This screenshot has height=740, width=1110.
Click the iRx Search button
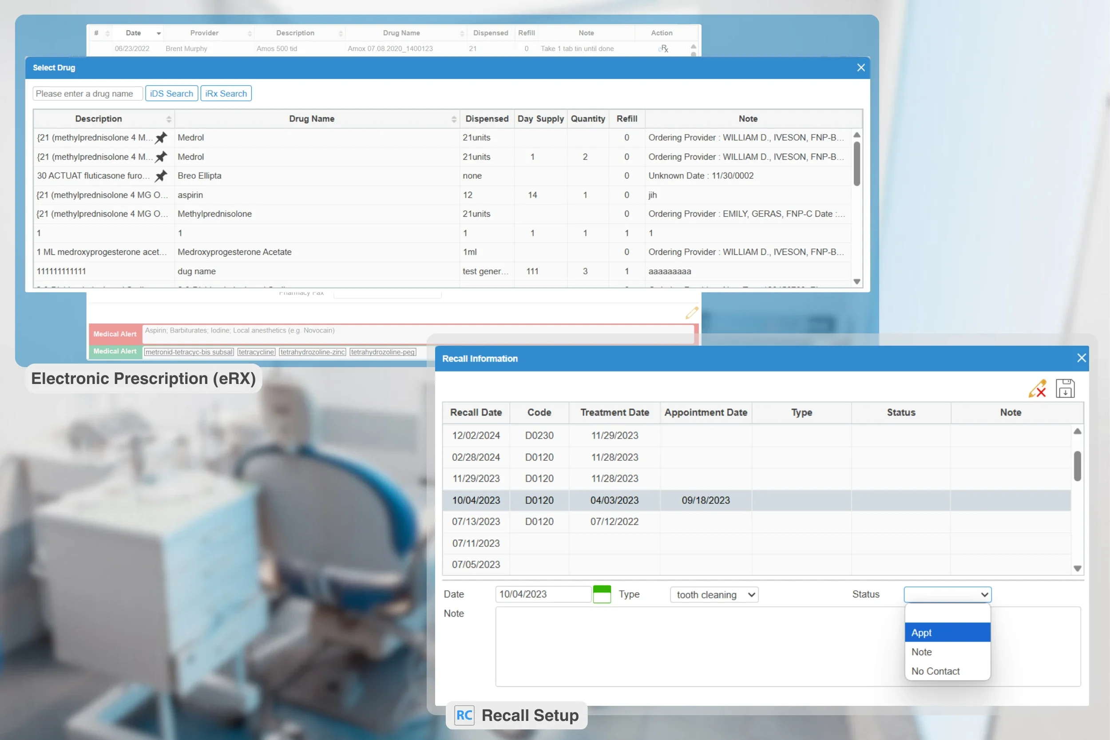[x=226, y=93]
